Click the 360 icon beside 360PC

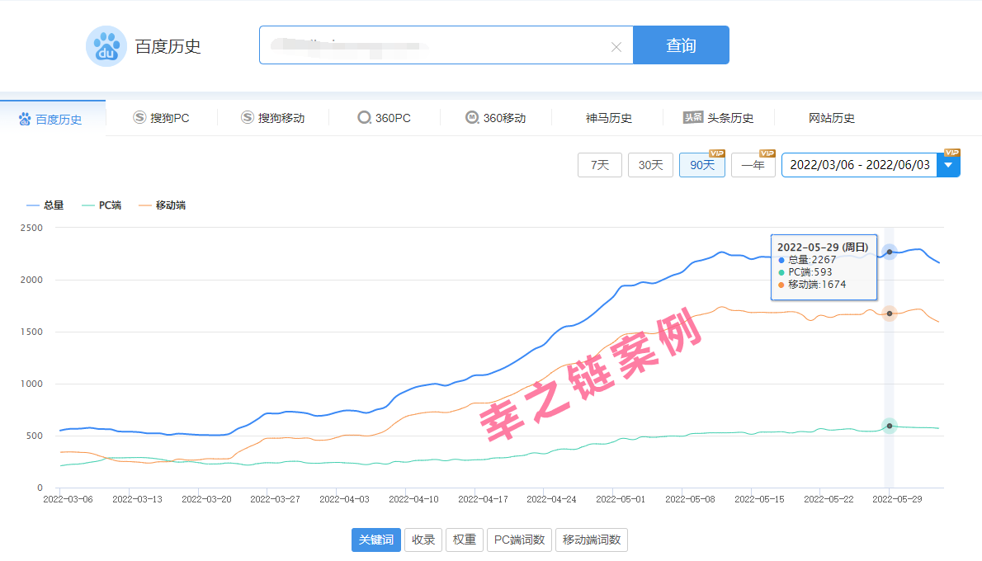[x=364, y=117]
